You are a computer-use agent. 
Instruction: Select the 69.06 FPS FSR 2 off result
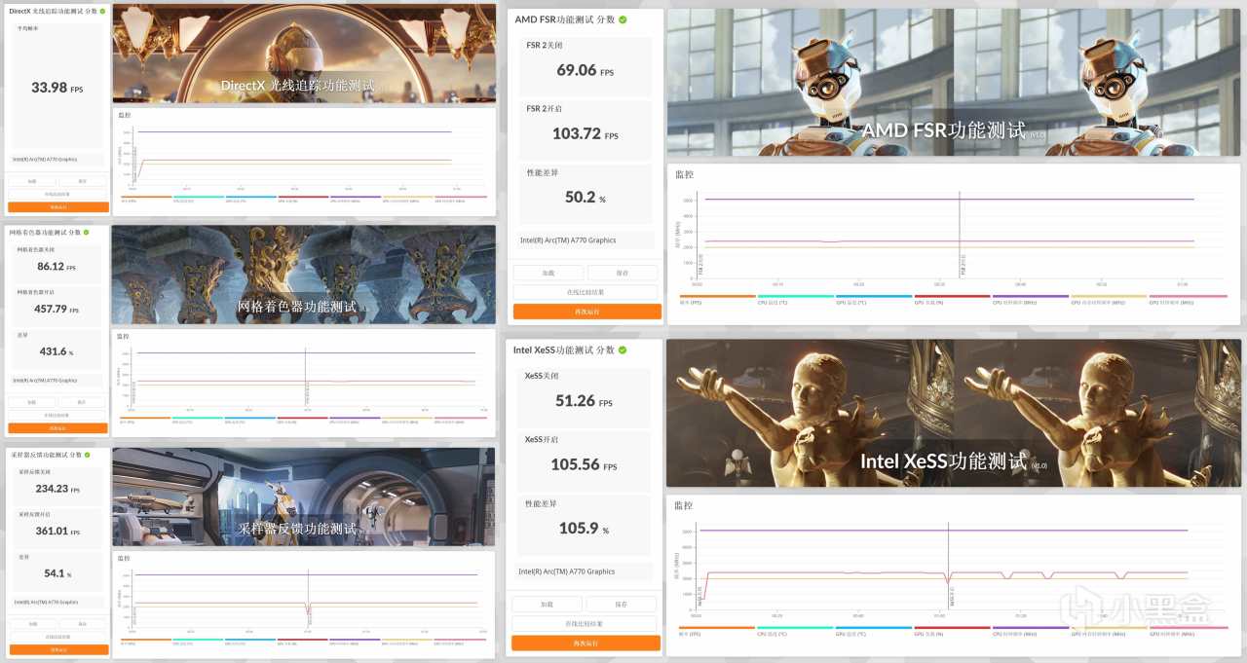click(585, 71)
